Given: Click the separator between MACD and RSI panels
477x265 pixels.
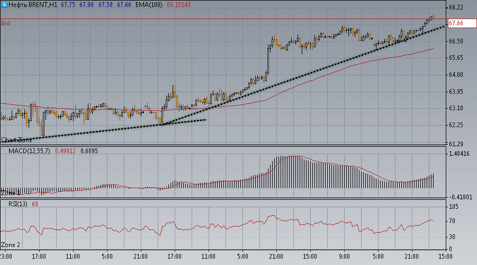Looking at the screenshot, I should pyautogui.click(x=222, y=199).
